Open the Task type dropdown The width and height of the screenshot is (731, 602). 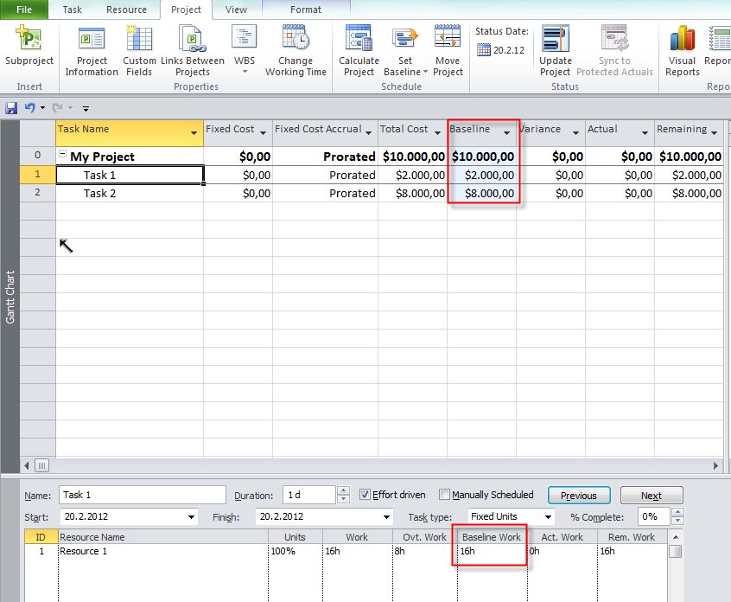coord(548,517)
